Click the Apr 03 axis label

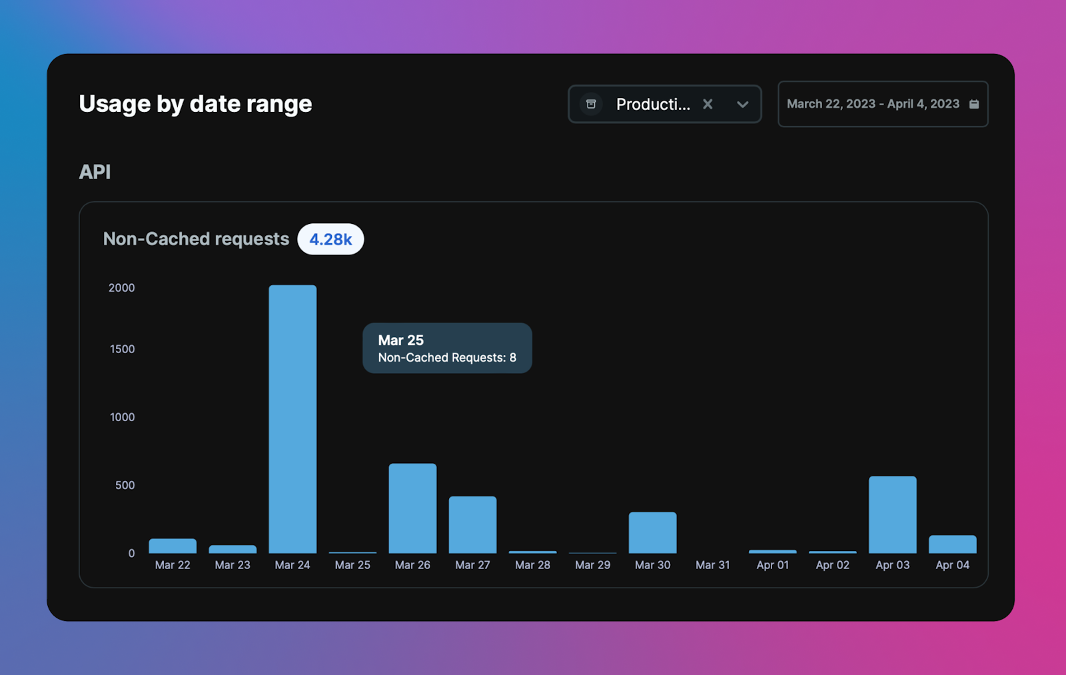[892, 565]
